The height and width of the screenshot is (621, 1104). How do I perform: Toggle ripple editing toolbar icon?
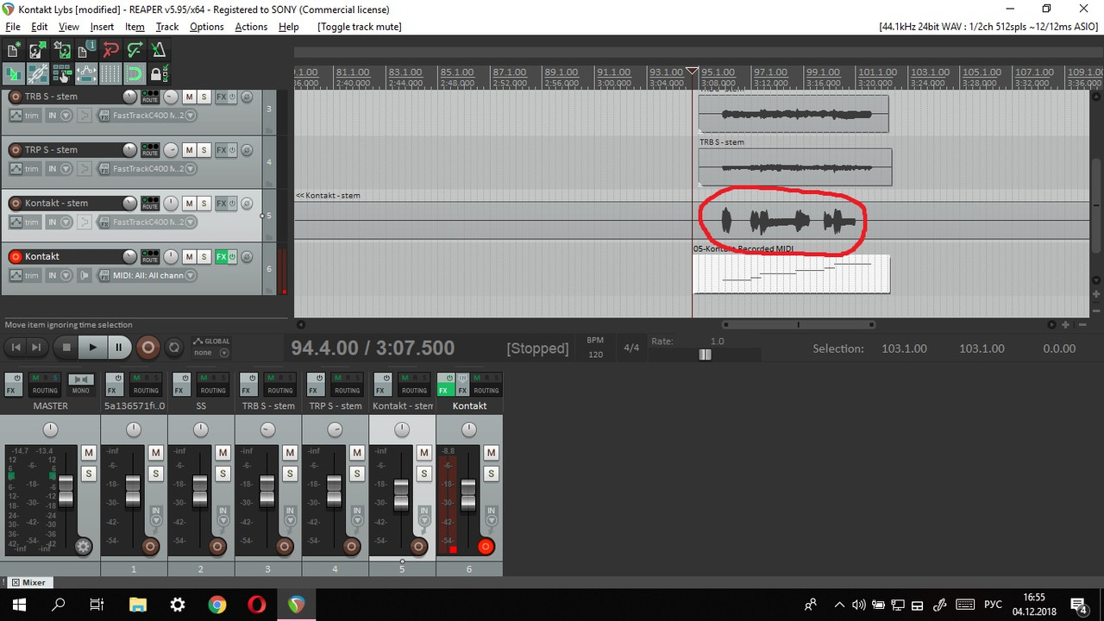[x=62, y=73]
